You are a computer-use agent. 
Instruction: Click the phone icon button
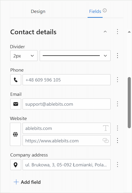pos(16,80)
